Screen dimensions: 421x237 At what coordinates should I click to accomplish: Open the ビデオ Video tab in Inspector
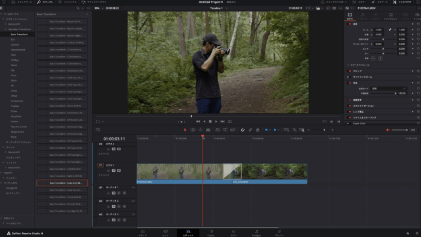(350, 16)
